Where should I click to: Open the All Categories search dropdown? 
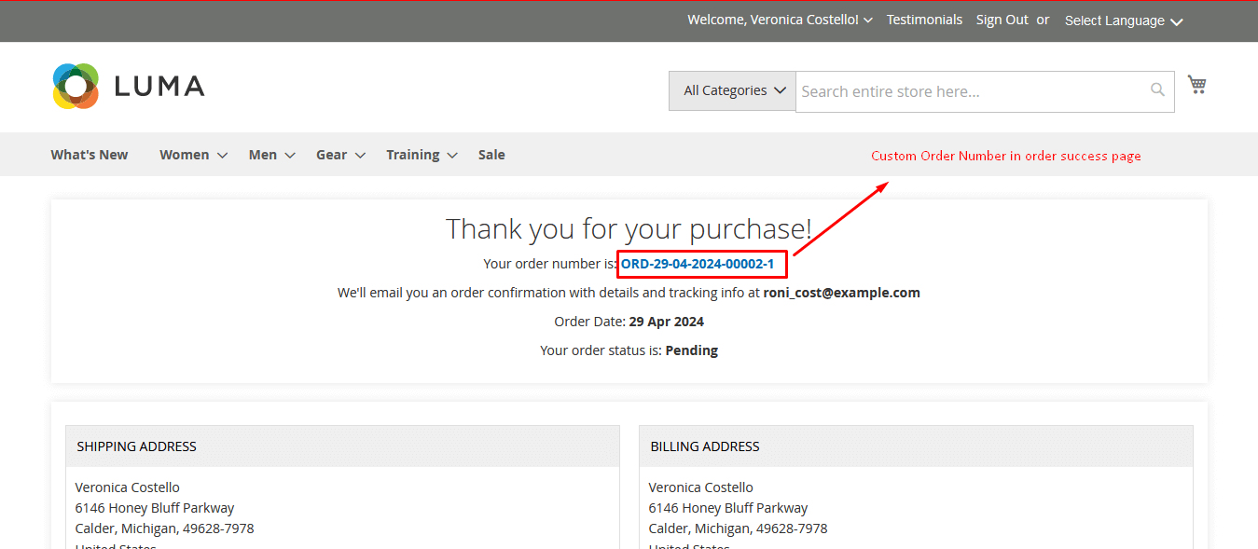click(x=733, y=90)
